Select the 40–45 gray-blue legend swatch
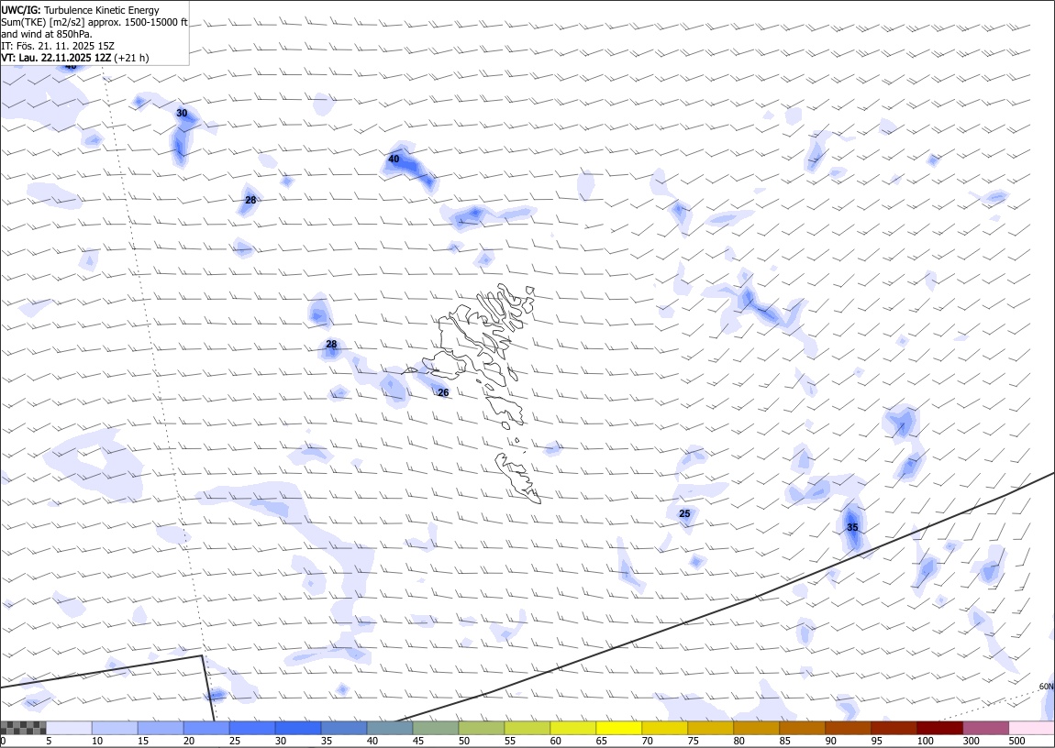The height and width of the screenshot is (748, 1055). [390, 728]
